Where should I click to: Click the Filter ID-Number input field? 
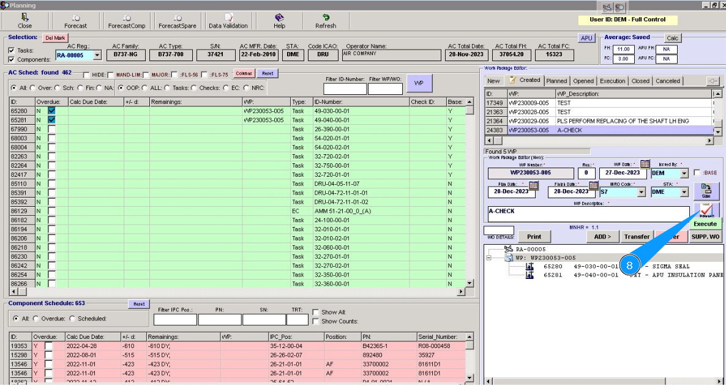tap(345, 89)
